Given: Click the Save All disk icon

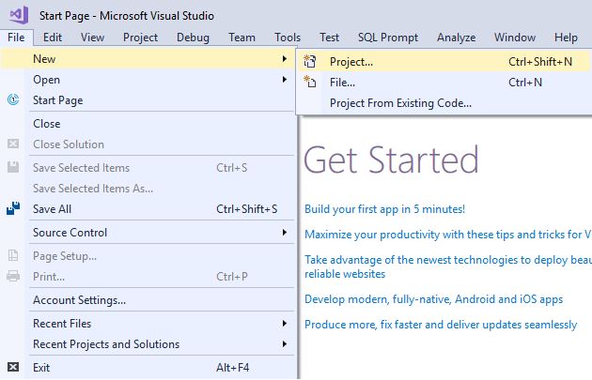Looking at the screenshot, I should click(13, 209).
